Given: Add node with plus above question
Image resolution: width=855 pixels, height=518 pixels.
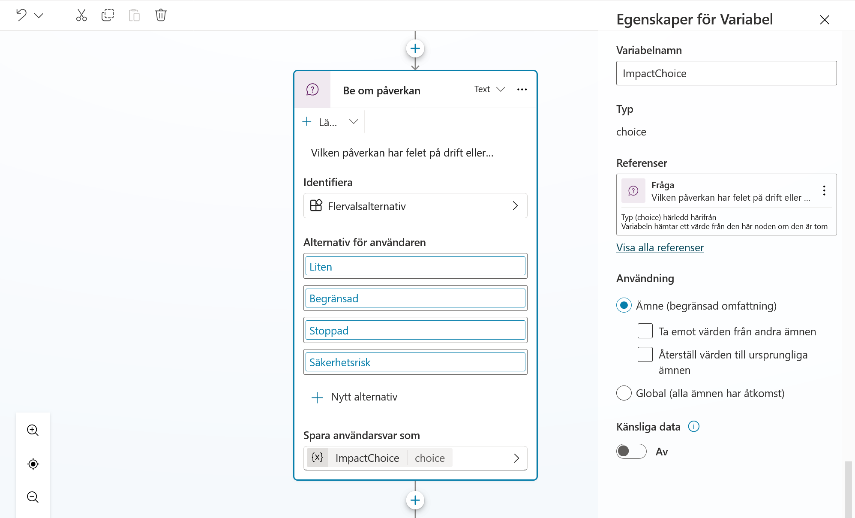Looking at the screenshot, I should pyautogui.click(x=415, y=48).
